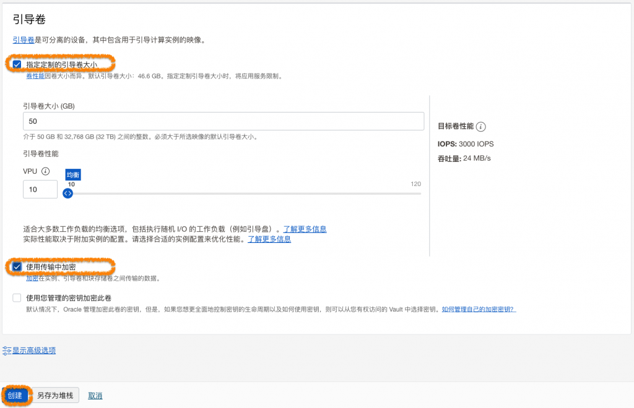Click the VPU info icon
Screen dimensions: 634x408
[45, 171]
